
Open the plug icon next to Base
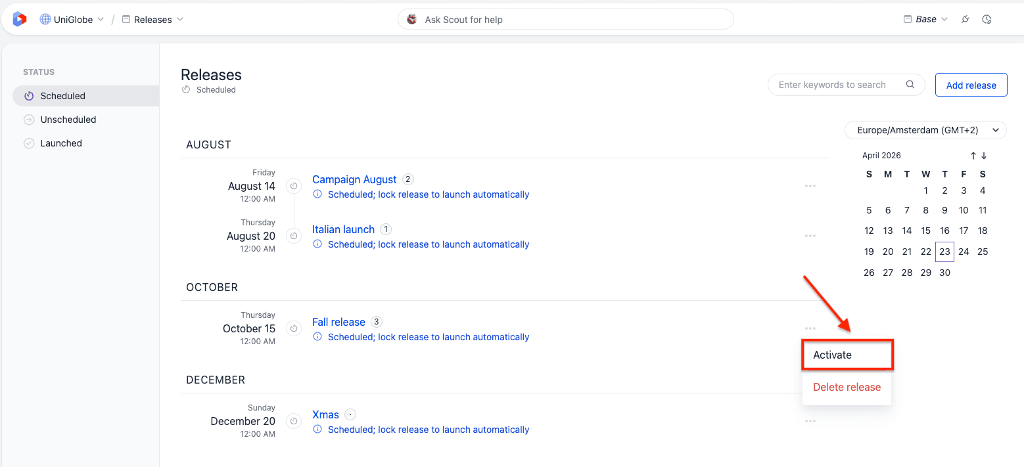[x=966, y=19]
